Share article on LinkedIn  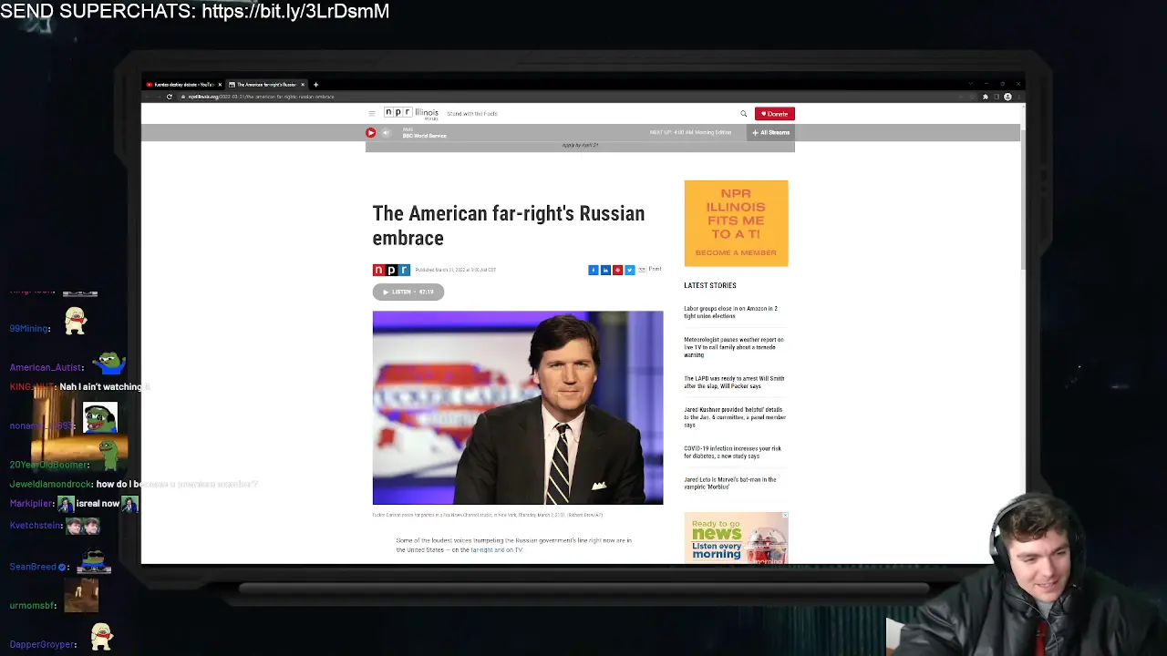click(605, 270)
